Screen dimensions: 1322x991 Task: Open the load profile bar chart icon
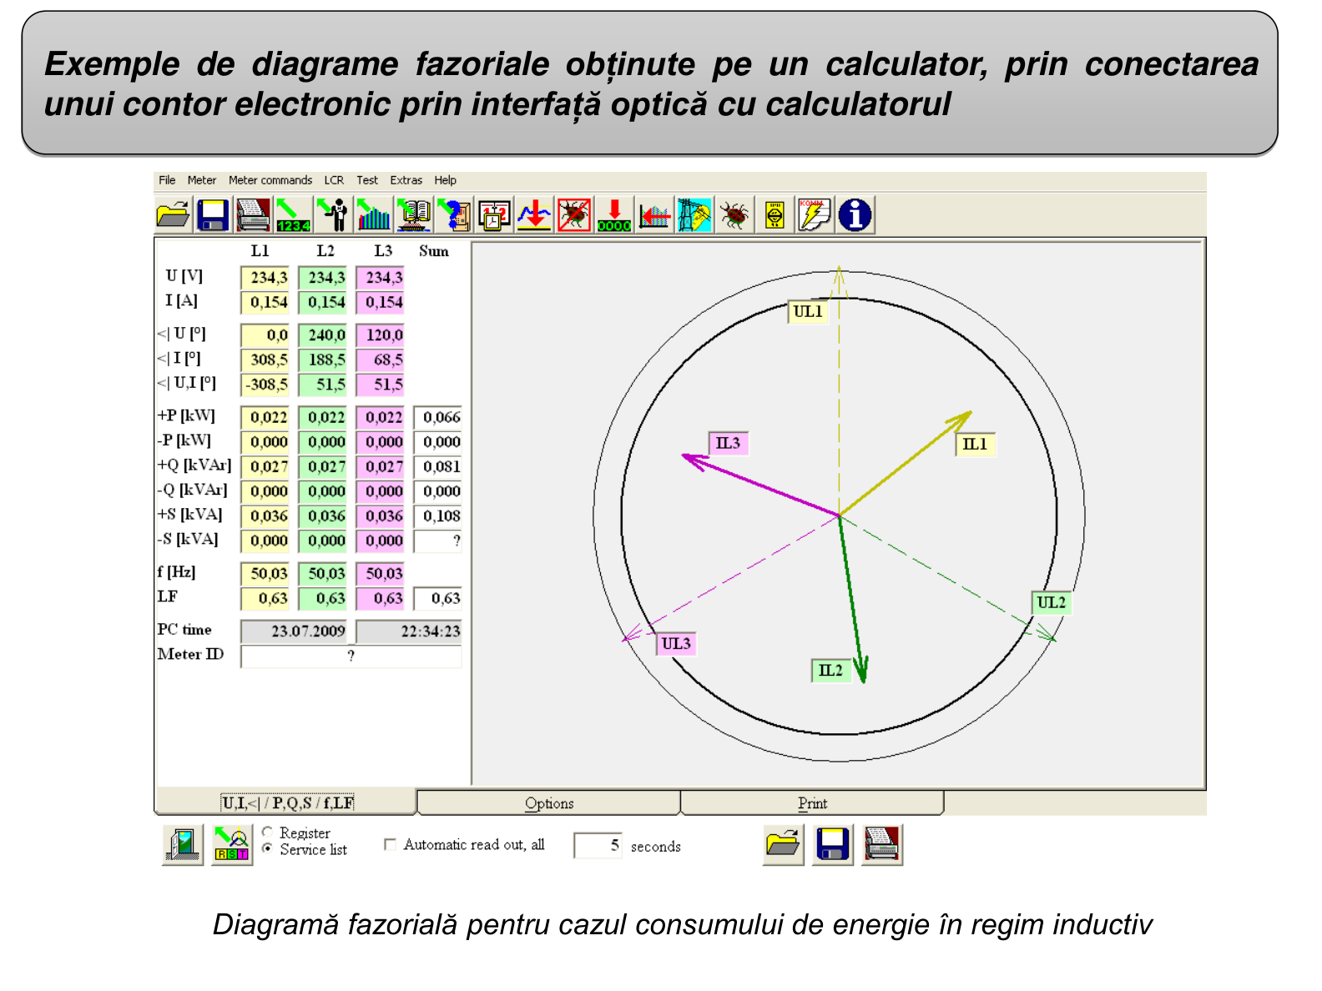pyautogui.click(x=373, y=215)
